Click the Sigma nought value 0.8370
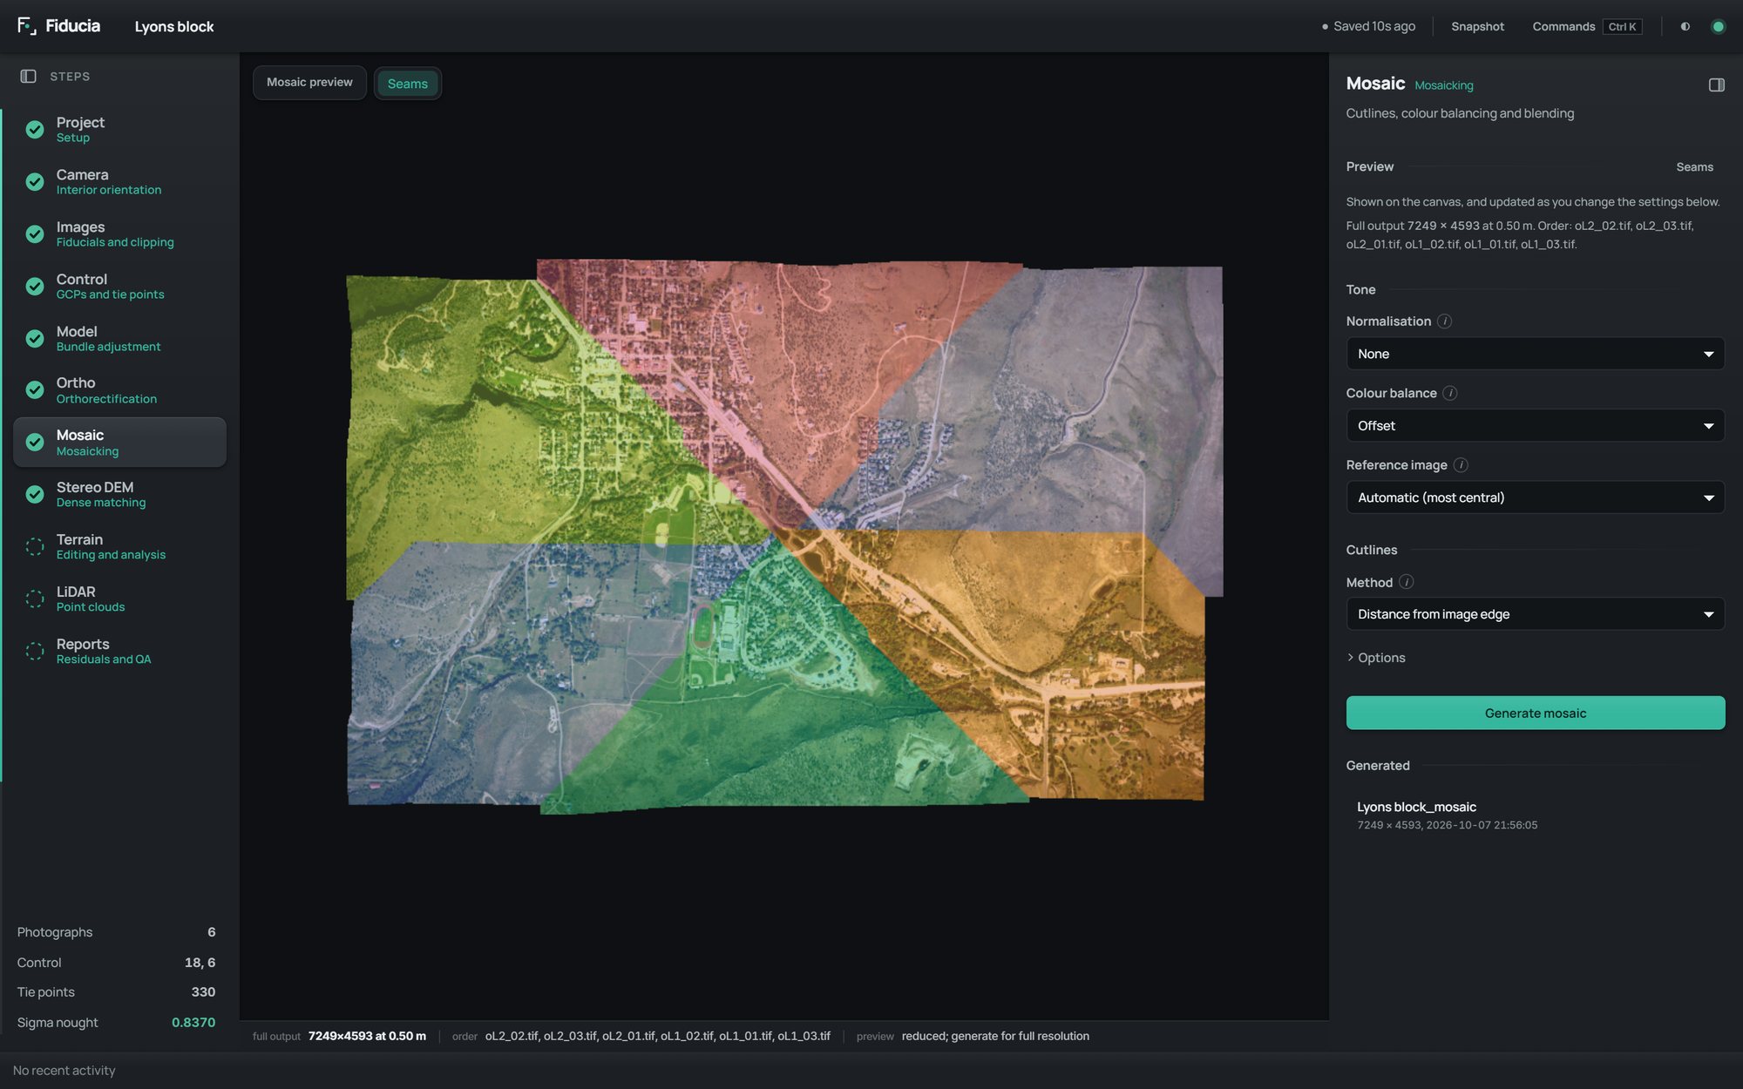This screenshot has width=1743, height=1089. pos(193,1022)
